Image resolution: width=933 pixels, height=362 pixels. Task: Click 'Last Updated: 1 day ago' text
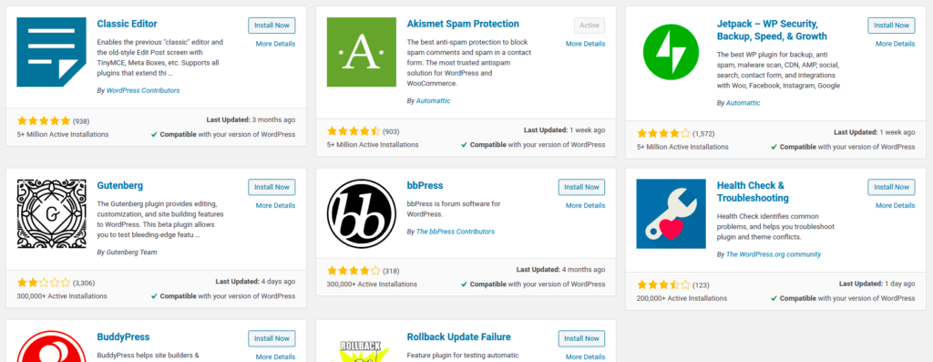point(877,284)
